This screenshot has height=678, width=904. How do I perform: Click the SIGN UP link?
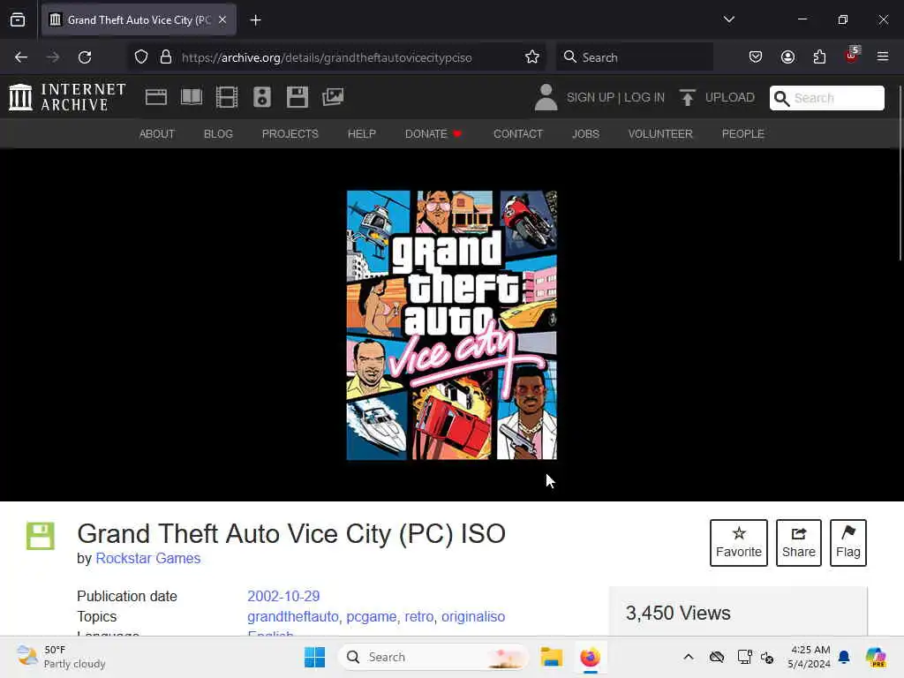click(591, 97)
